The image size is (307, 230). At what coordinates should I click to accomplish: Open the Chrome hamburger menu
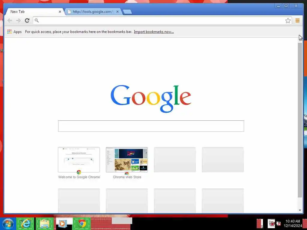click(x=297, y=21)
